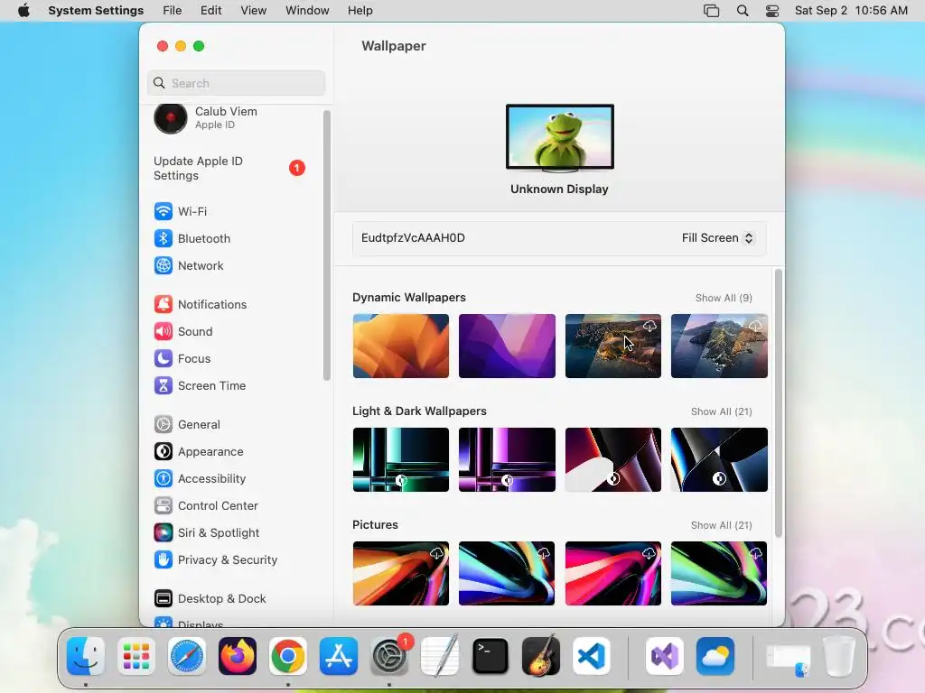
Task: Click the date and time display
Action: [x=851, y=11]
